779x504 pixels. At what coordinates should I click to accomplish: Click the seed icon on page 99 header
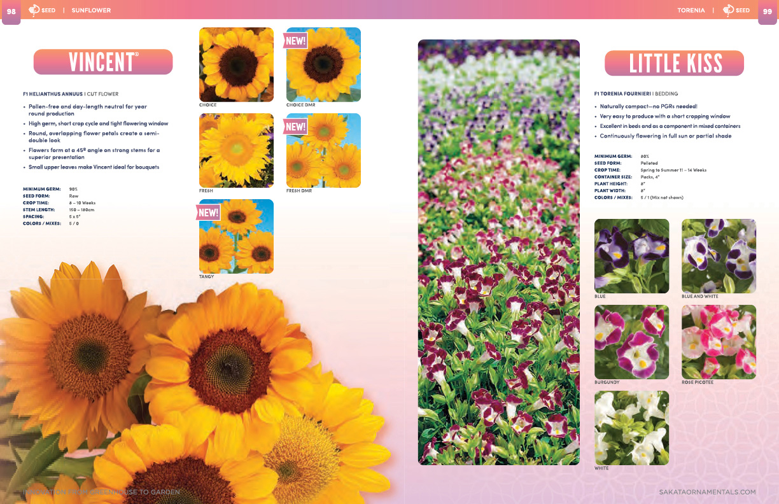(x=729, y=10)
